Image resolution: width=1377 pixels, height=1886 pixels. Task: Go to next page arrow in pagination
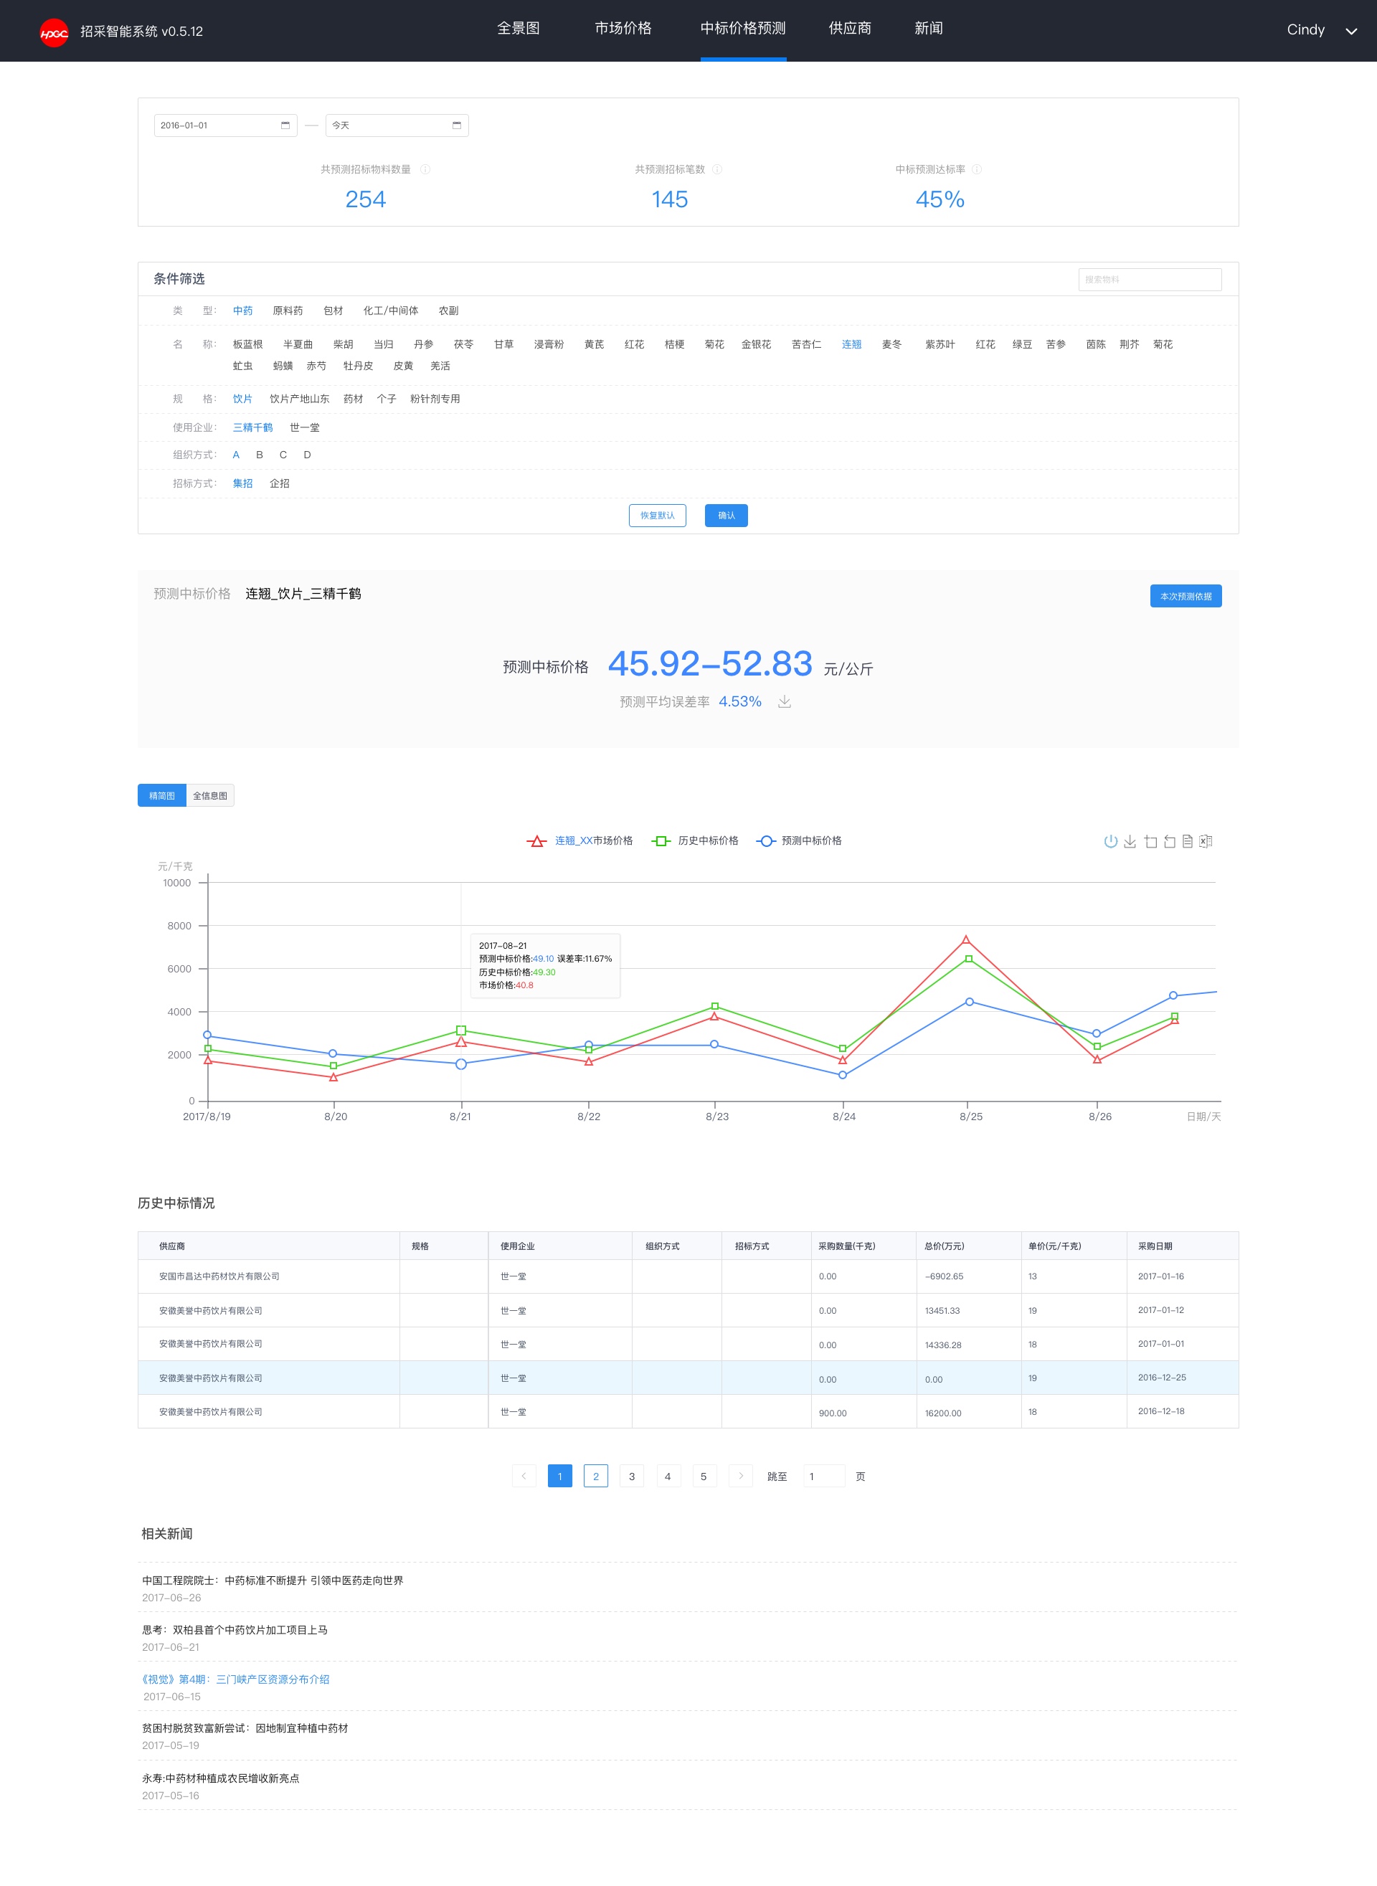[x=740, y=1476]
